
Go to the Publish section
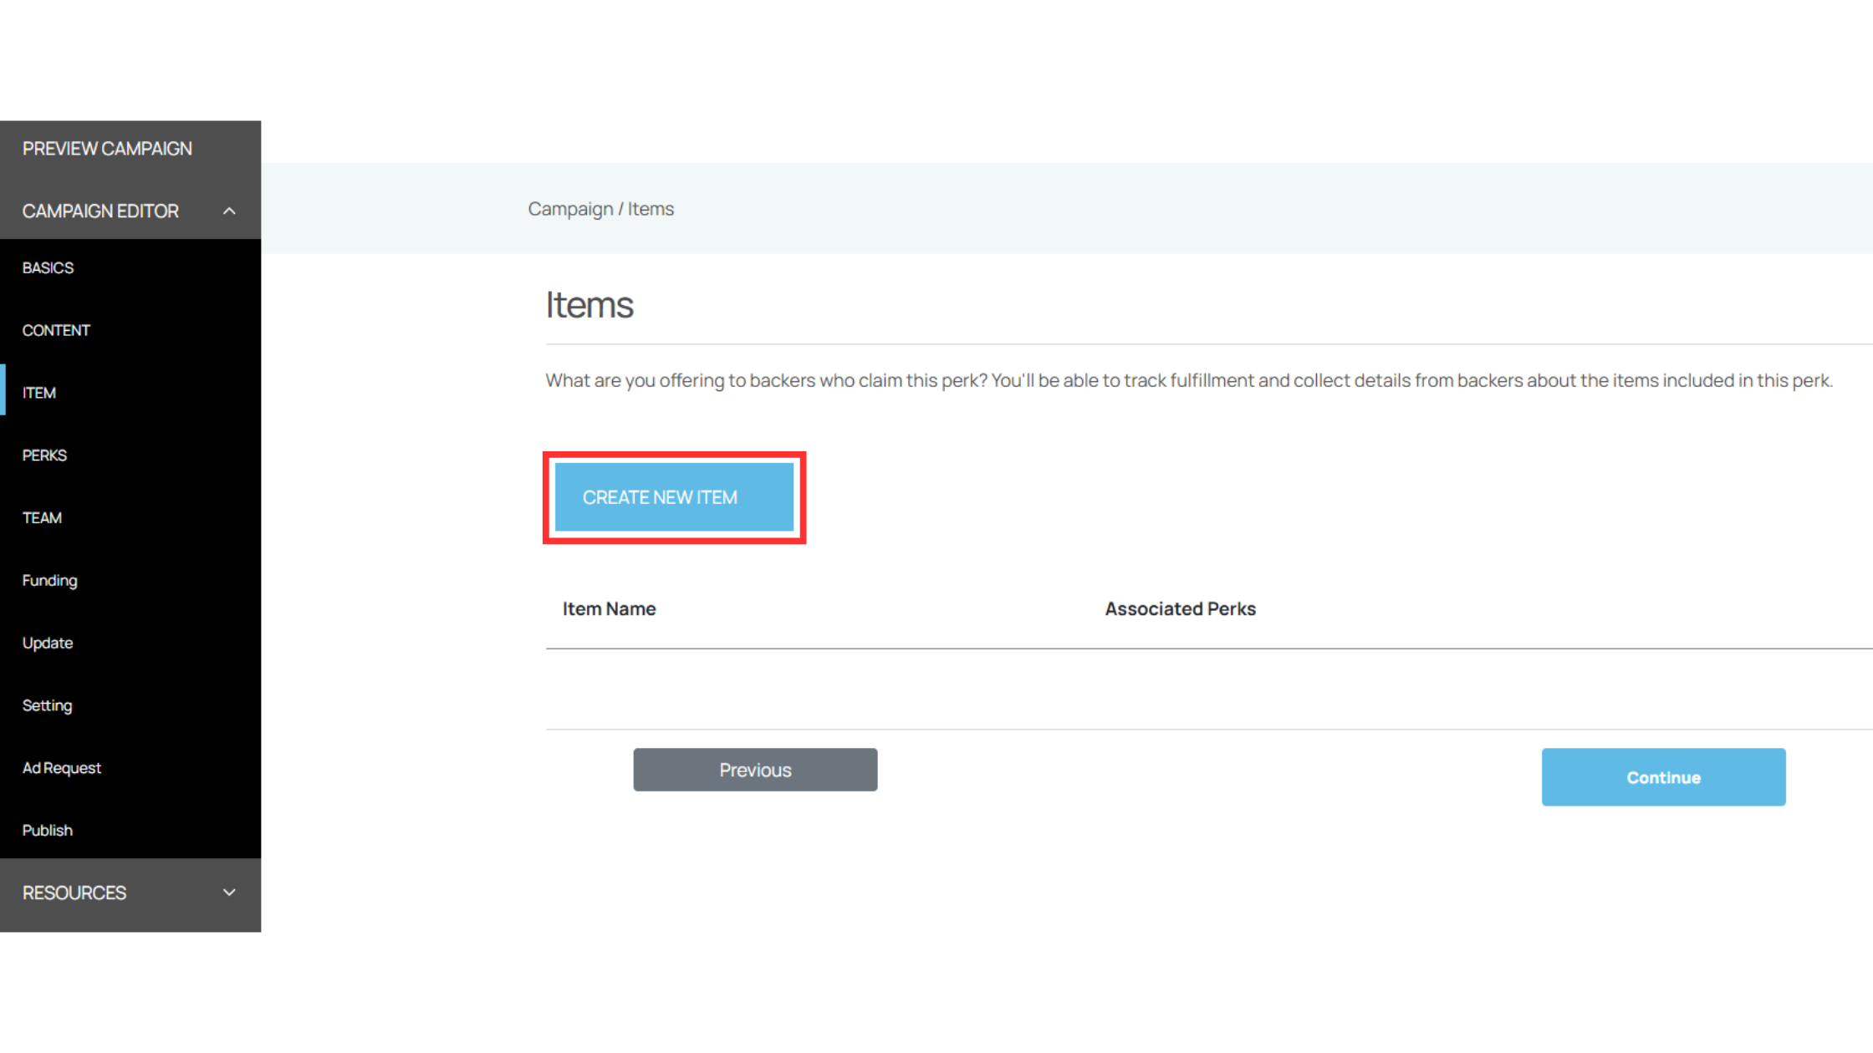(48, 831)
